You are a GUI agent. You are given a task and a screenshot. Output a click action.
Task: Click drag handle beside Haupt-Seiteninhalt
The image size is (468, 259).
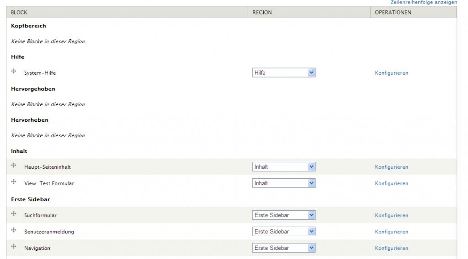pos(14,166)
